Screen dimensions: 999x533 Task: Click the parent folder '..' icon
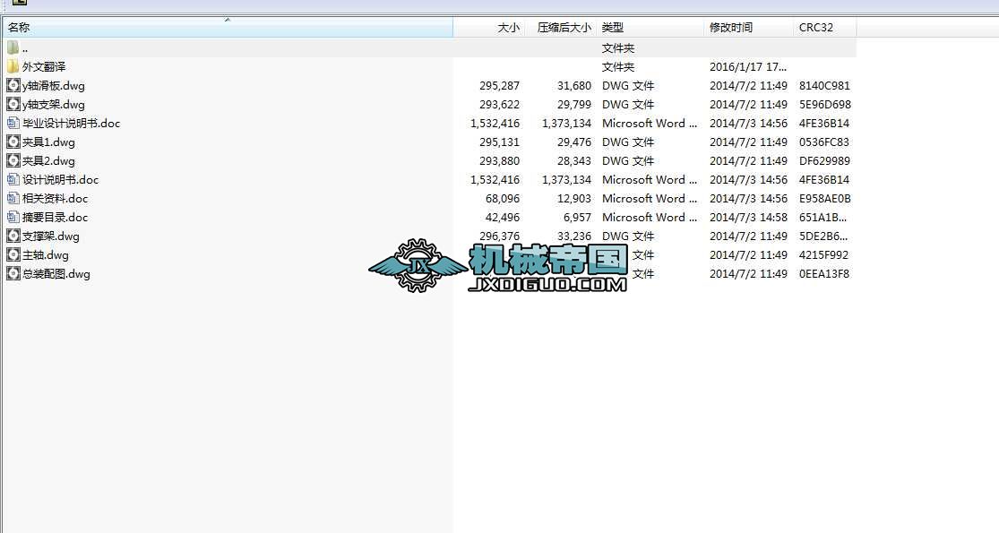[x=13, y=47]
